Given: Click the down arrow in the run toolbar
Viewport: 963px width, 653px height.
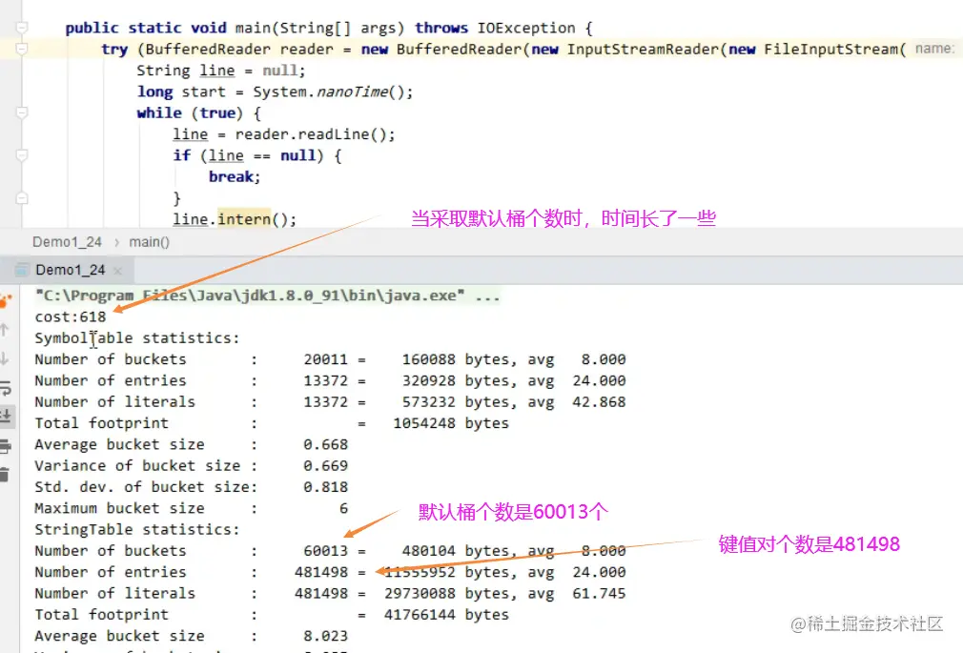Looking at the screenshot, I should (5, 358).
